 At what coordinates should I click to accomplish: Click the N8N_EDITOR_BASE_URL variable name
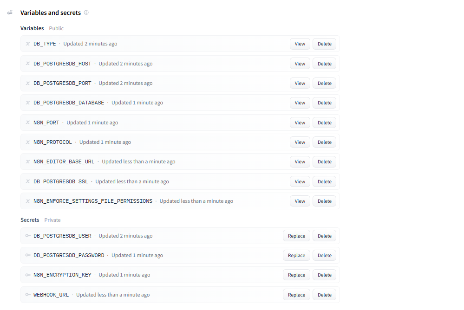click(x=64, y=161)
